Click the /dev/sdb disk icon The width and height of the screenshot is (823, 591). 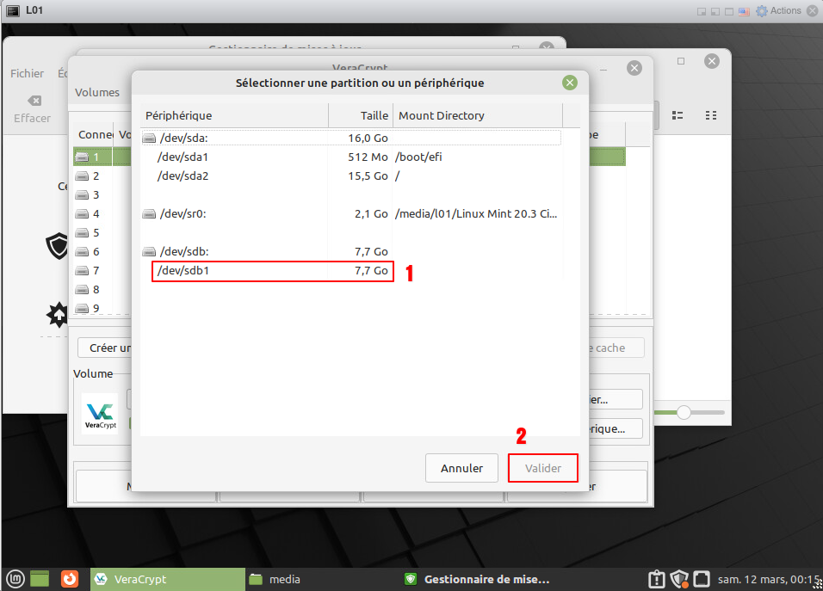click(149, 252)
